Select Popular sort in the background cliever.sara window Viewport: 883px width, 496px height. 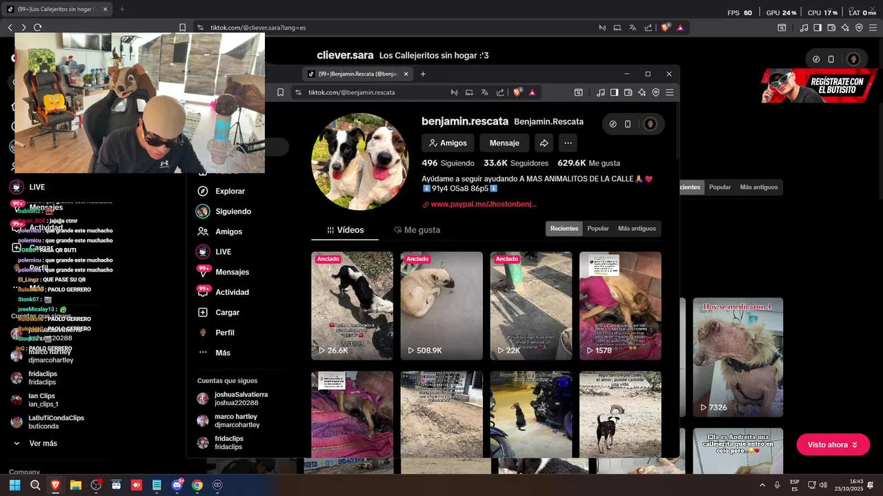click(x=720, y=187)
